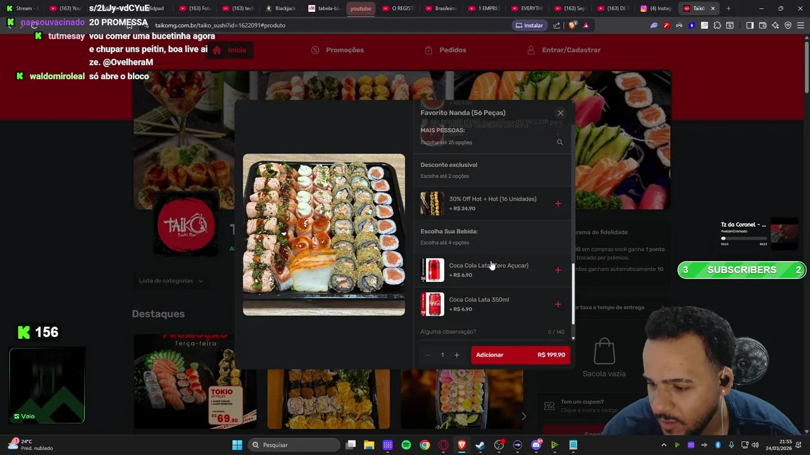
Task: Select the Coca Cola Zero can thumbnail
Action: point(433,270)
